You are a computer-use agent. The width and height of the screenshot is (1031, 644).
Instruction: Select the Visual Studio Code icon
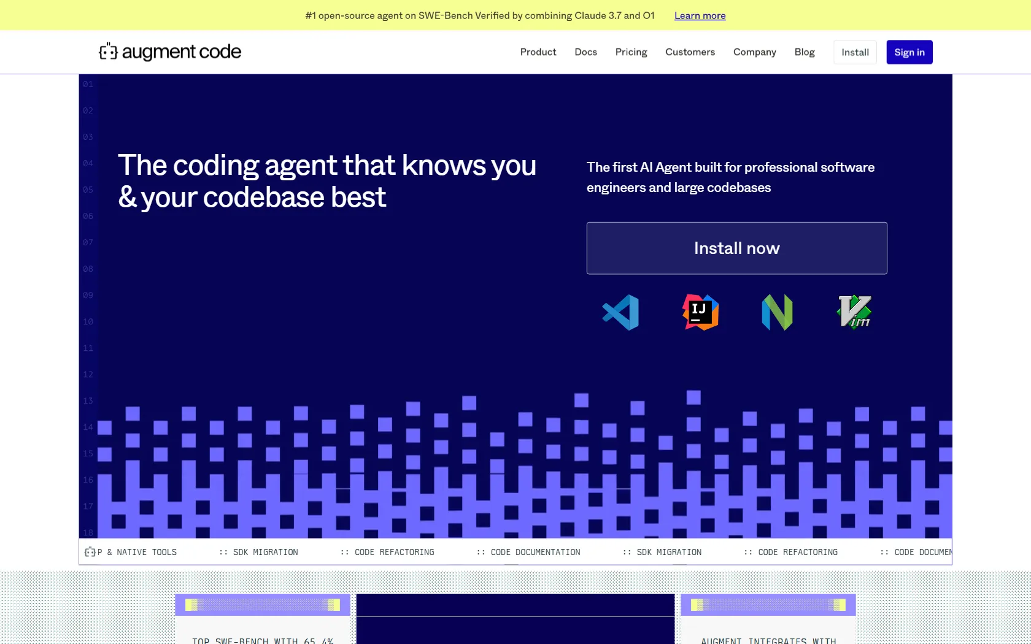click(x=620, y=312)
